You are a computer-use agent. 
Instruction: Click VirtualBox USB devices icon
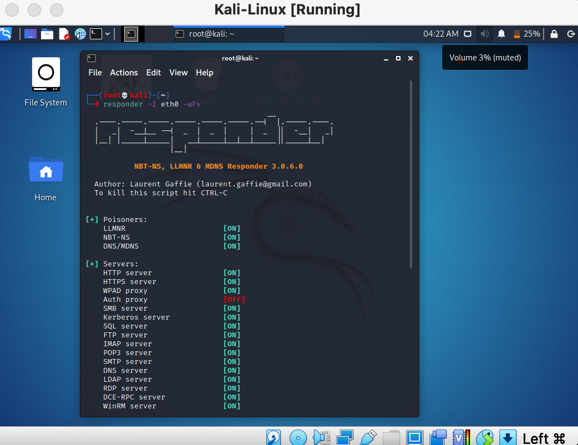[368, 438]
